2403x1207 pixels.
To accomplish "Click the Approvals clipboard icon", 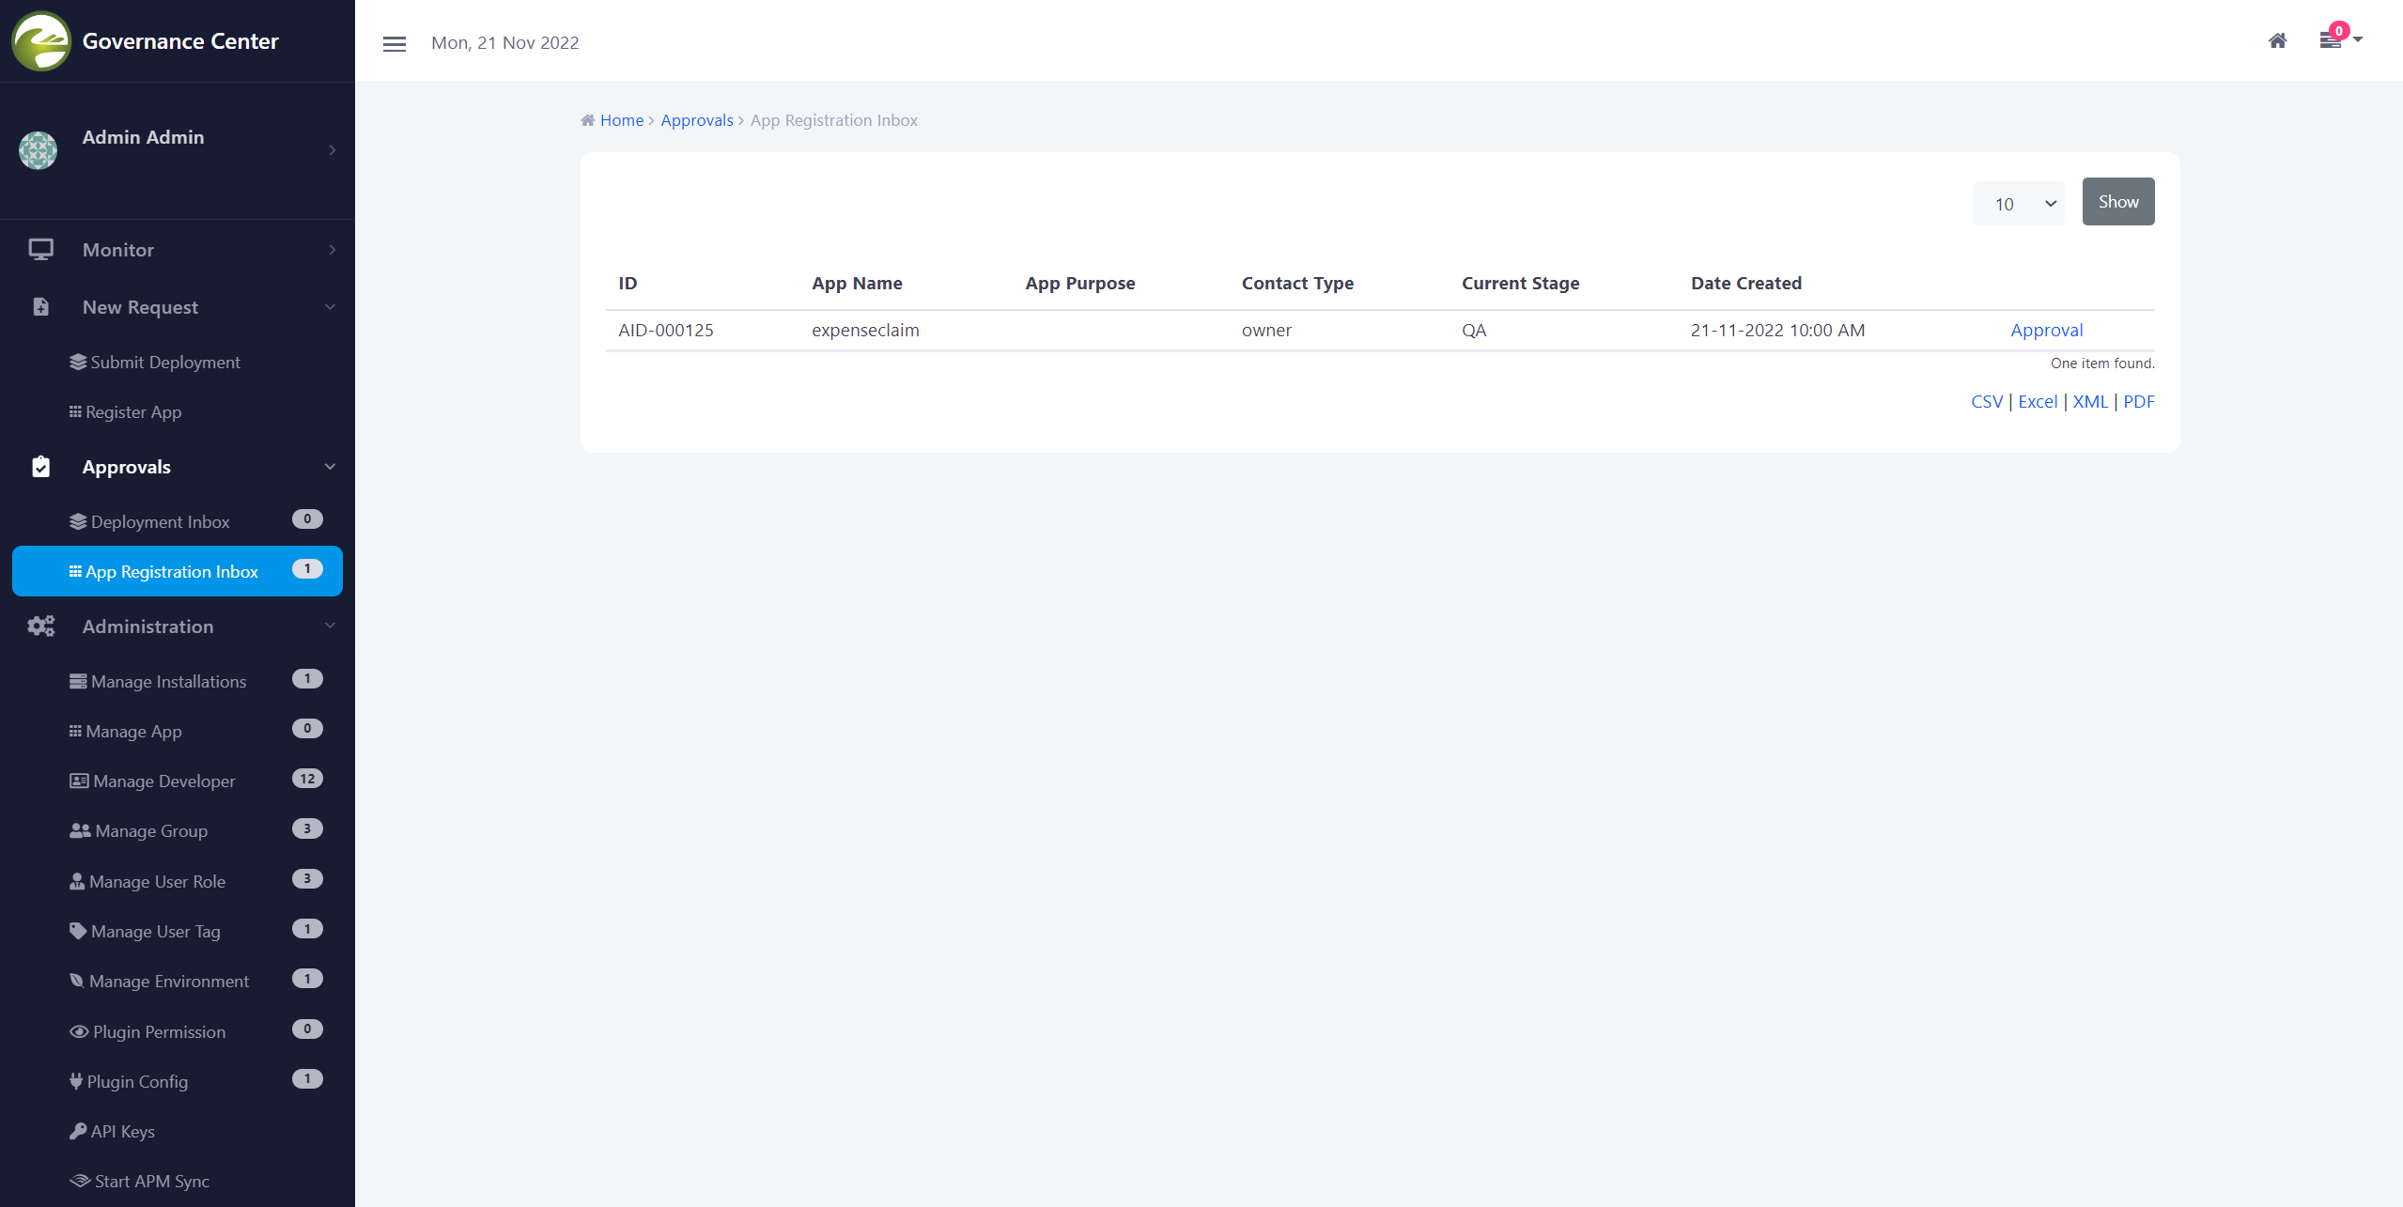I will [x=40, y=467].
